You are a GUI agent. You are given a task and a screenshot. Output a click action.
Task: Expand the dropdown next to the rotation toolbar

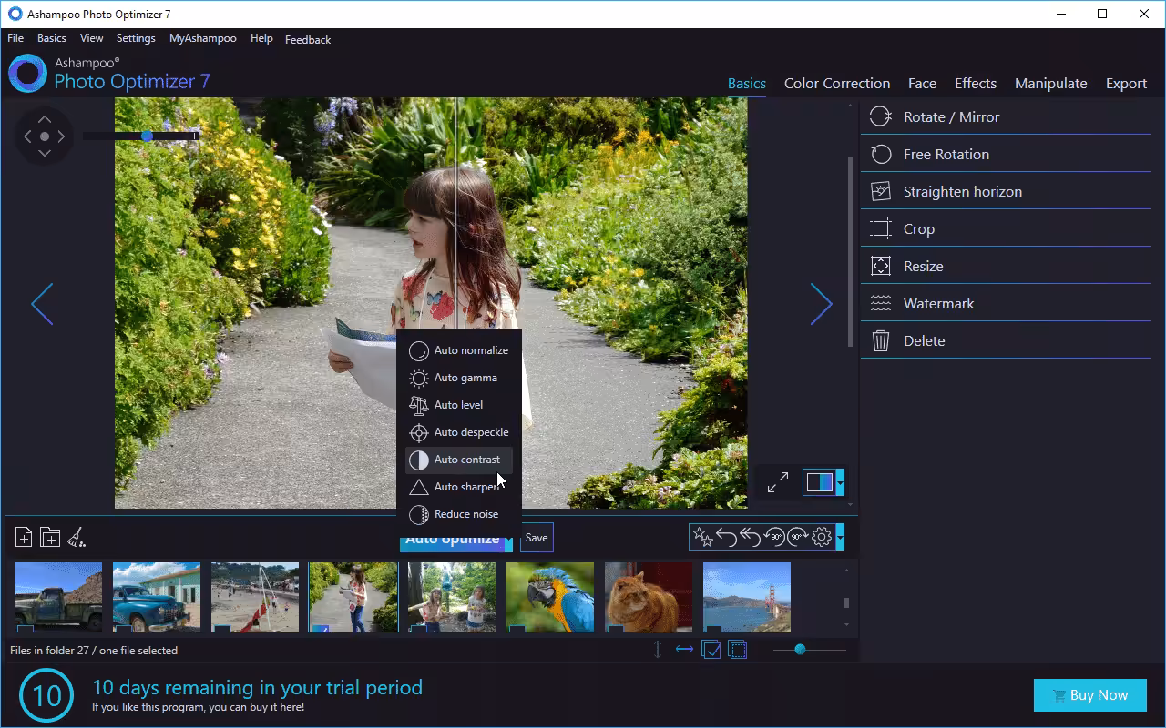[x=840, y=537]
